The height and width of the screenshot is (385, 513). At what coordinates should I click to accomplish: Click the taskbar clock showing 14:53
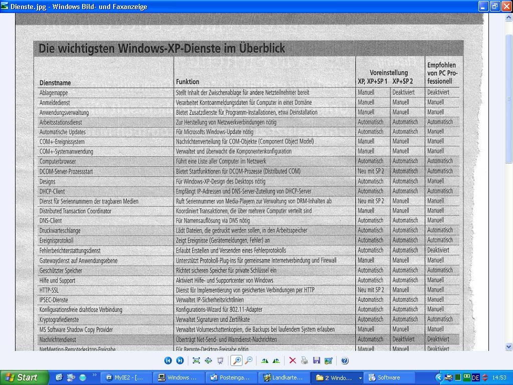tap(499, 377)
